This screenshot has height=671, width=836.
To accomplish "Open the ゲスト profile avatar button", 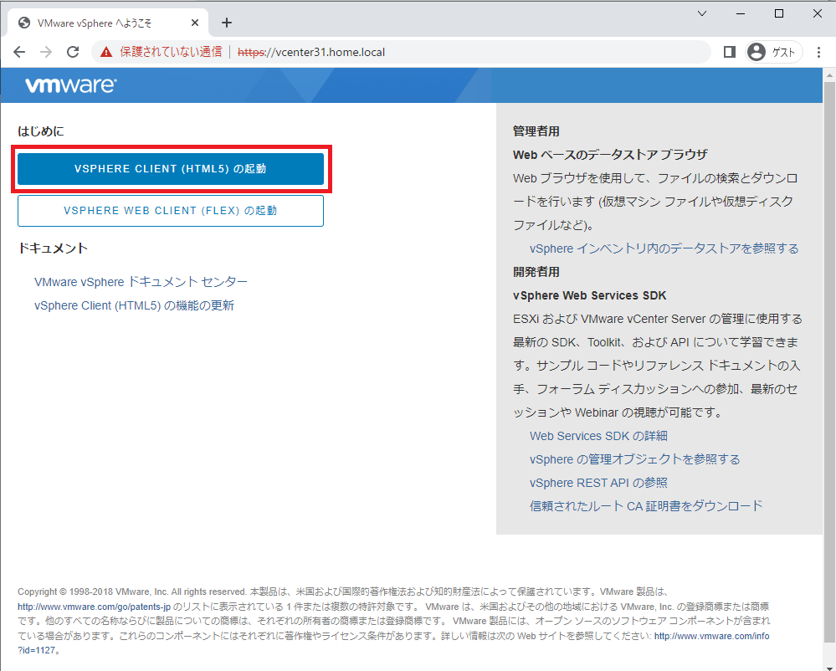I will pos(773,52).
